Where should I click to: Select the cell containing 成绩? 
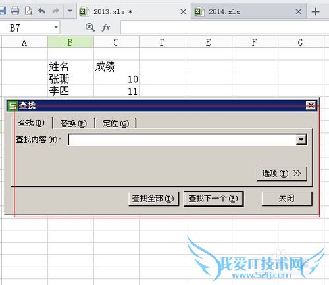click(116, 66)
